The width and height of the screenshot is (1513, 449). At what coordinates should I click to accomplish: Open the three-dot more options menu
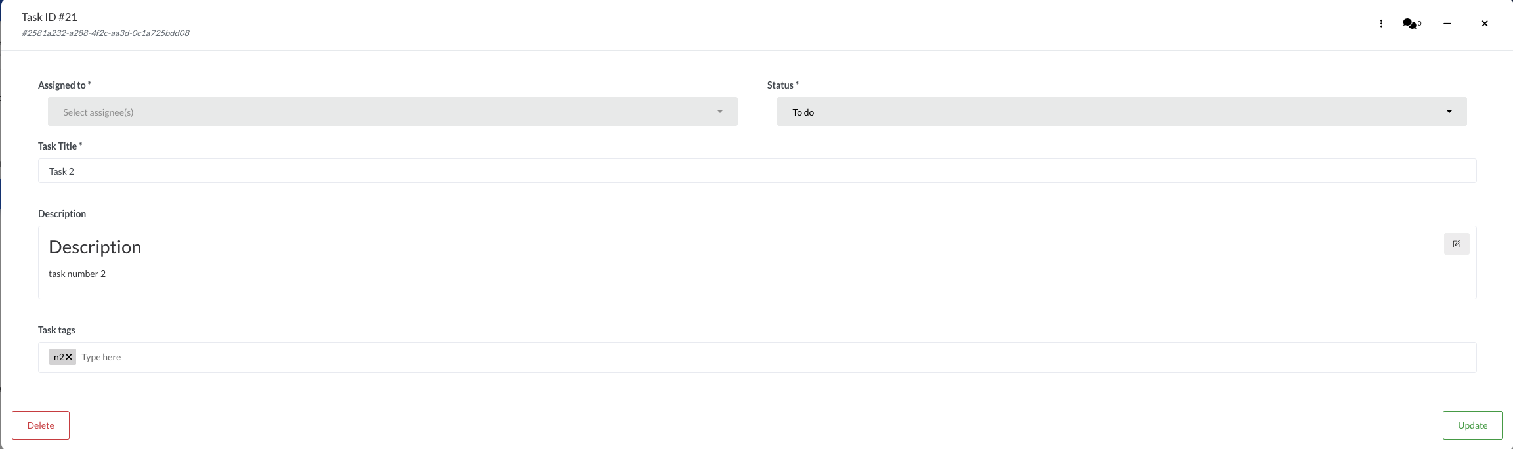[x=1381, y=24]
